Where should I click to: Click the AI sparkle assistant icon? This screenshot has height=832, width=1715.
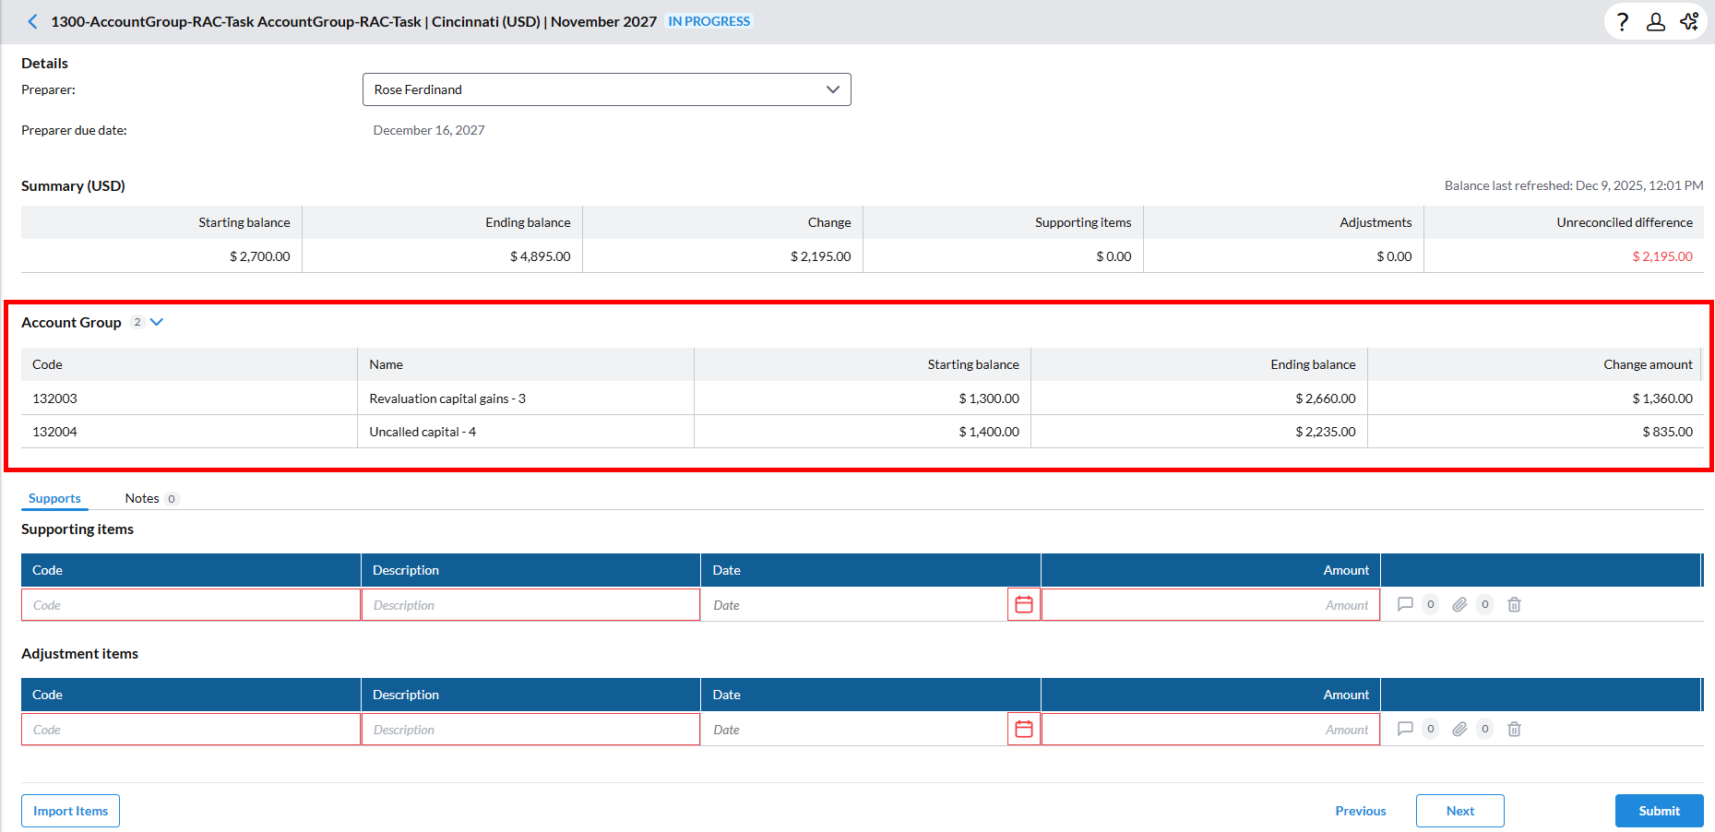[x=1689, y=21]
